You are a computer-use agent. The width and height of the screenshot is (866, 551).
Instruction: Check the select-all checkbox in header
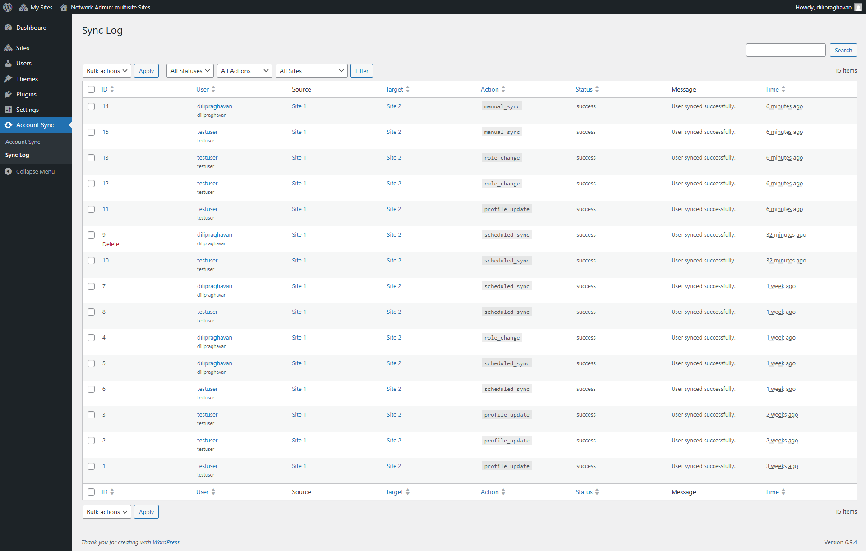coord(91,89)
